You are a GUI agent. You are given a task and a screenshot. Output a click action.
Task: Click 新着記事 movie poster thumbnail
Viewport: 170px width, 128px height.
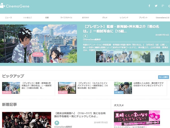pos(26,120)
